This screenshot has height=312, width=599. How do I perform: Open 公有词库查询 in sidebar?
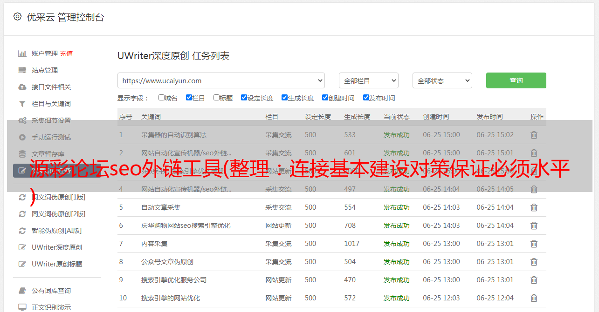click(x=51, y=291)
